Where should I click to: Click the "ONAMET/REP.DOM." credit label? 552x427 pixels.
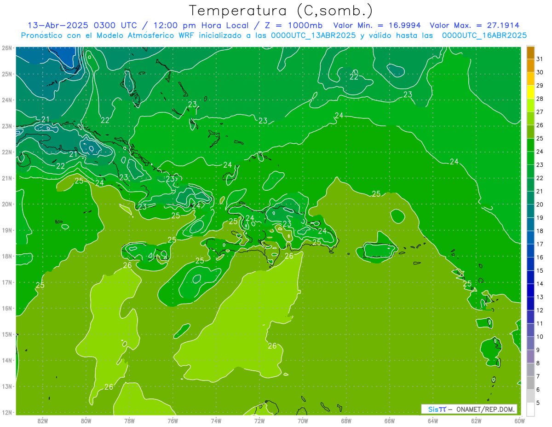click(x=485, y=409)
